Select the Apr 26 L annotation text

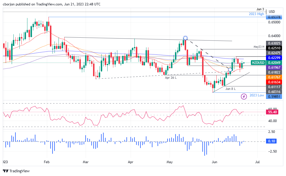click(x=172, y=77)
